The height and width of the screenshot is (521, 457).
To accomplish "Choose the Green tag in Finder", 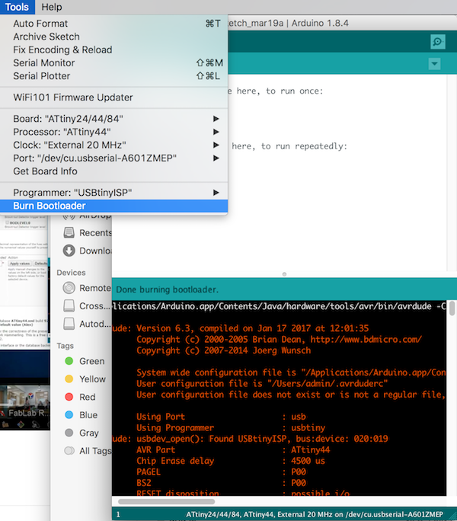I will point(85,361).
